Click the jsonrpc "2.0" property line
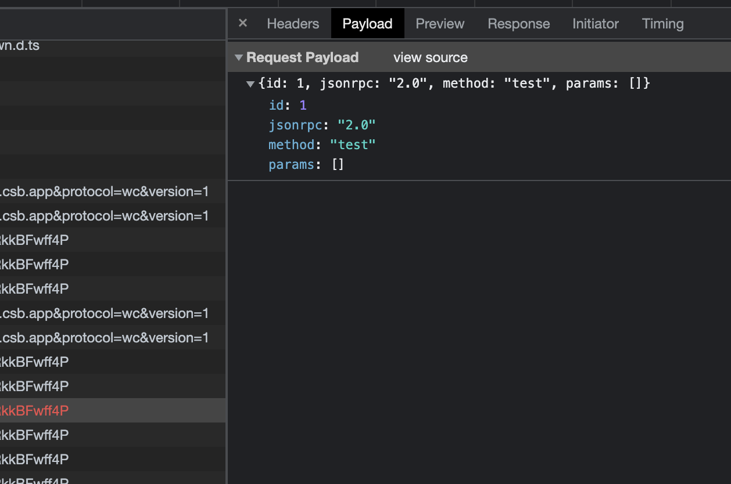Image resolution: width=731 pixels, height=484 pixels. click(x=322, y=125)
